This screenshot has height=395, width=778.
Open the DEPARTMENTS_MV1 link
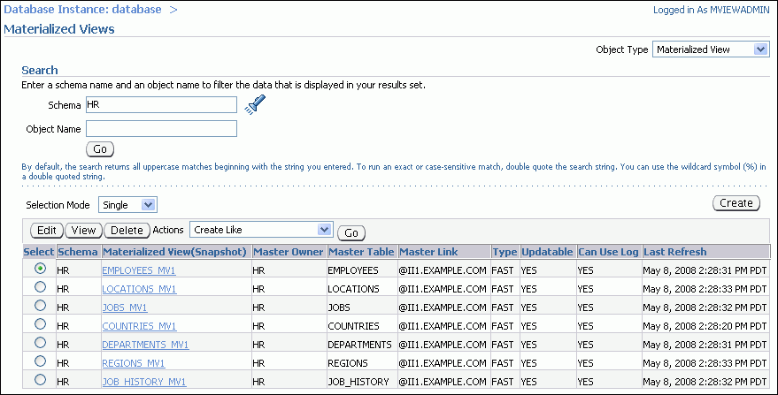(145, 345)
